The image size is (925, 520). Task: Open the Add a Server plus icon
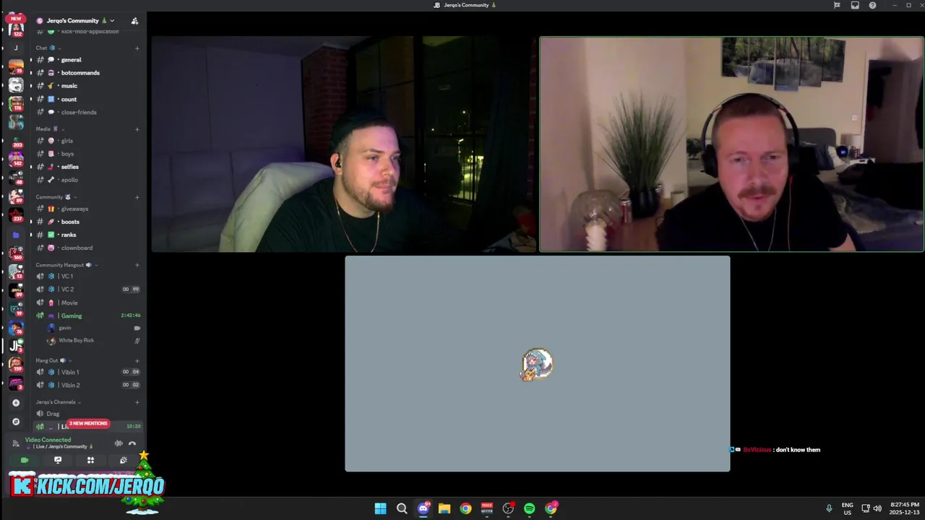coord(16,402)
